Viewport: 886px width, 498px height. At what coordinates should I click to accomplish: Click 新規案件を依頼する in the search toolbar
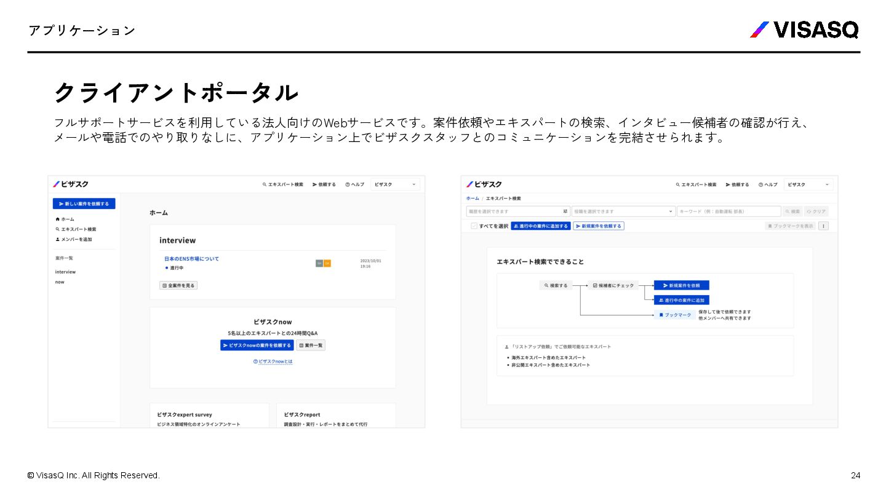click(599, 226)
